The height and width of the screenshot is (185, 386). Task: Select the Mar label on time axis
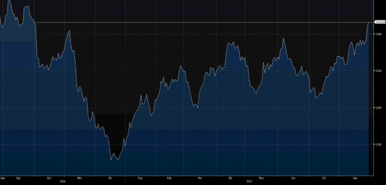tap(200, 177)
